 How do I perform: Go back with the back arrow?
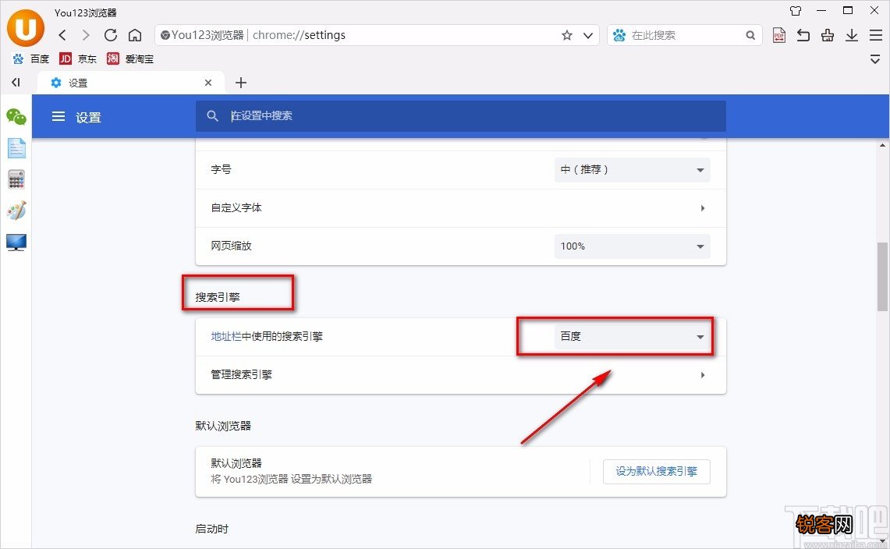62,35
